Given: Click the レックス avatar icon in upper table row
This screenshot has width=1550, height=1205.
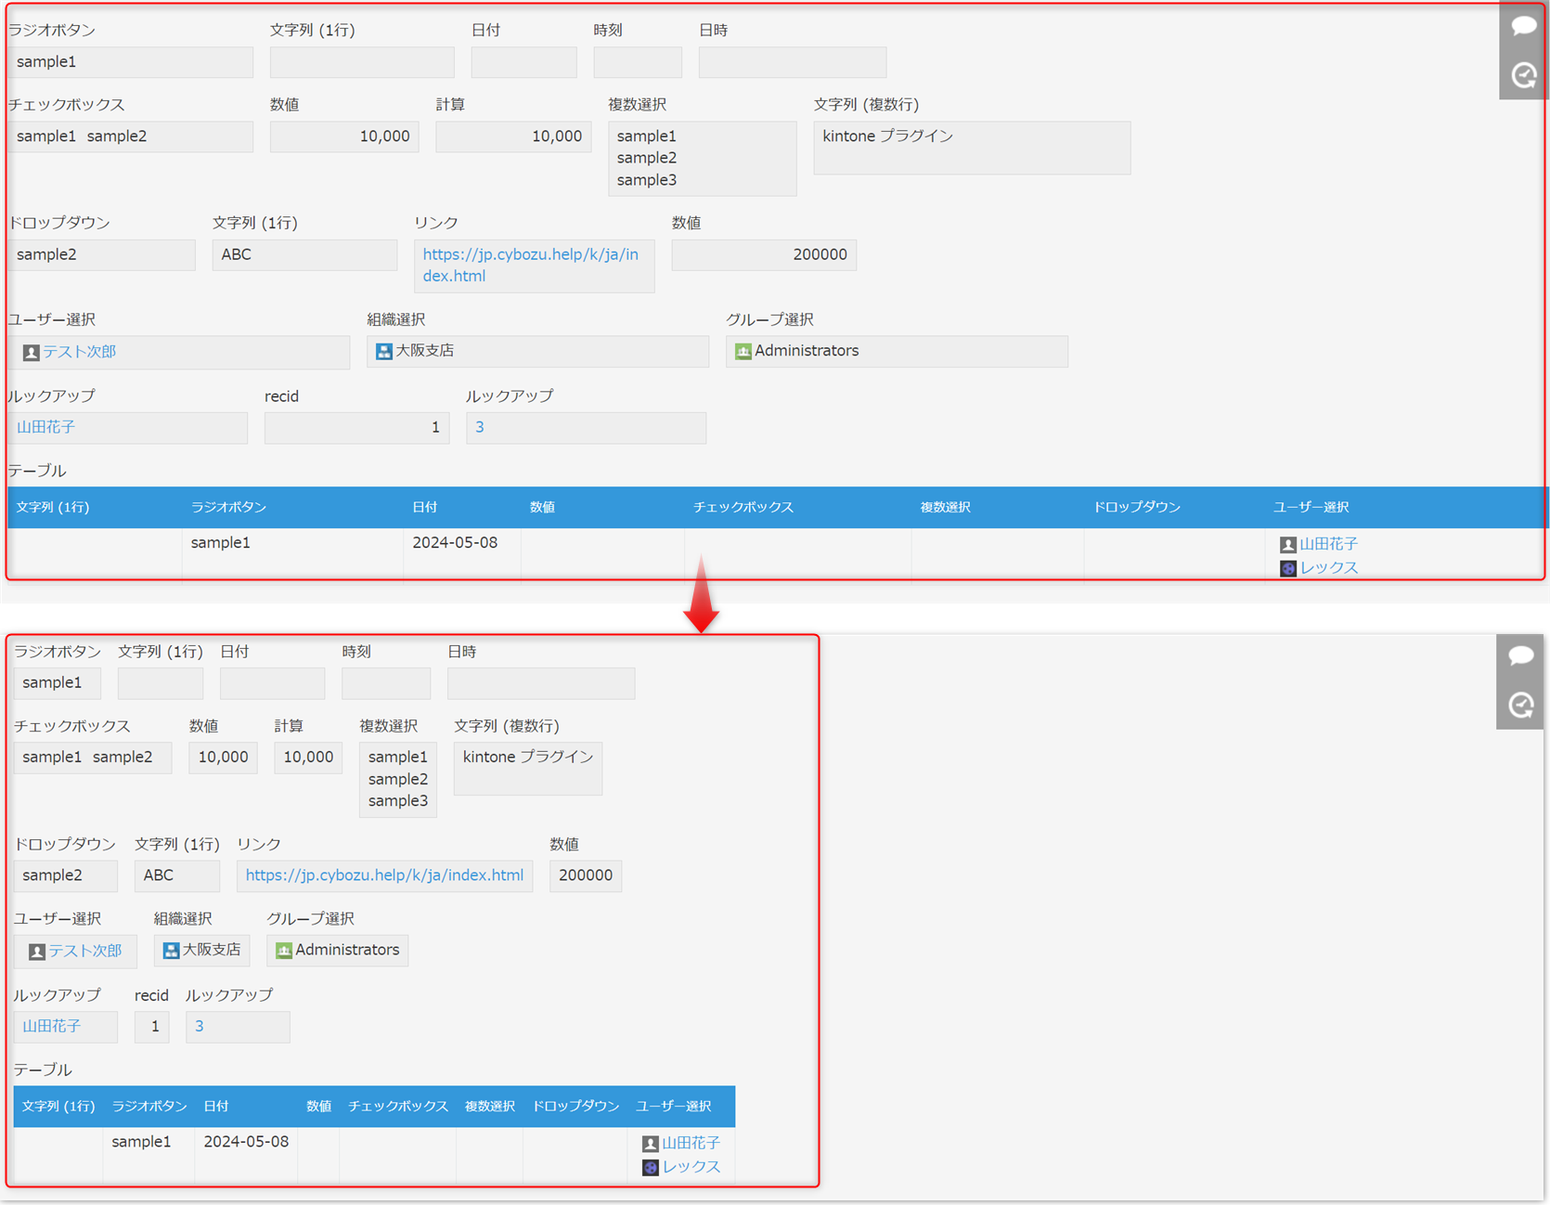Looking at the screenshot, I should tap(1287, 568).
